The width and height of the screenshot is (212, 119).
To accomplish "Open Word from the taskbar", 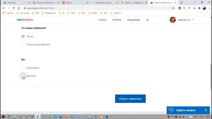I will [84, 117].
